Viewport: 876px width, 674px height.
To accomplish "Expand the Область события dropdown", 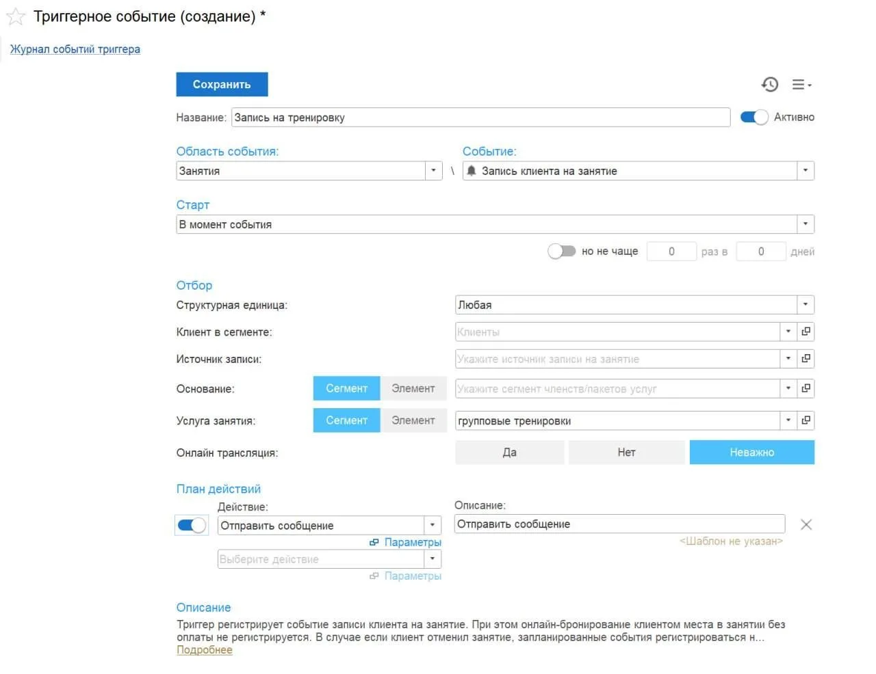I will [433, 171].
